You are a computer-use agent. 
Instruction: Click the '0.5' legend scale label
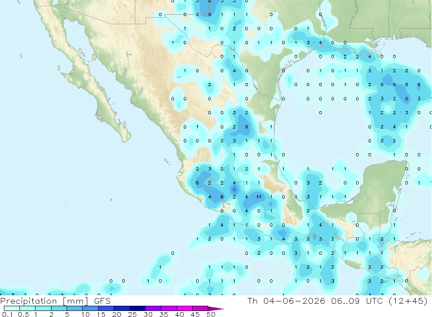[x=23, y=314]
